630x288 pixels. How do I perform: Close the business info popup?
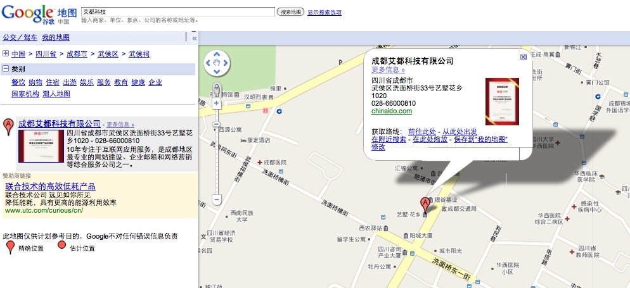523,57
